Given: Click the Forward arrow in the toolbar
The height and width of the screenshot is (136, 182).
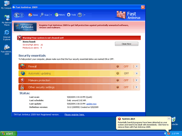Looking at the screenshot, I should 21,15.
